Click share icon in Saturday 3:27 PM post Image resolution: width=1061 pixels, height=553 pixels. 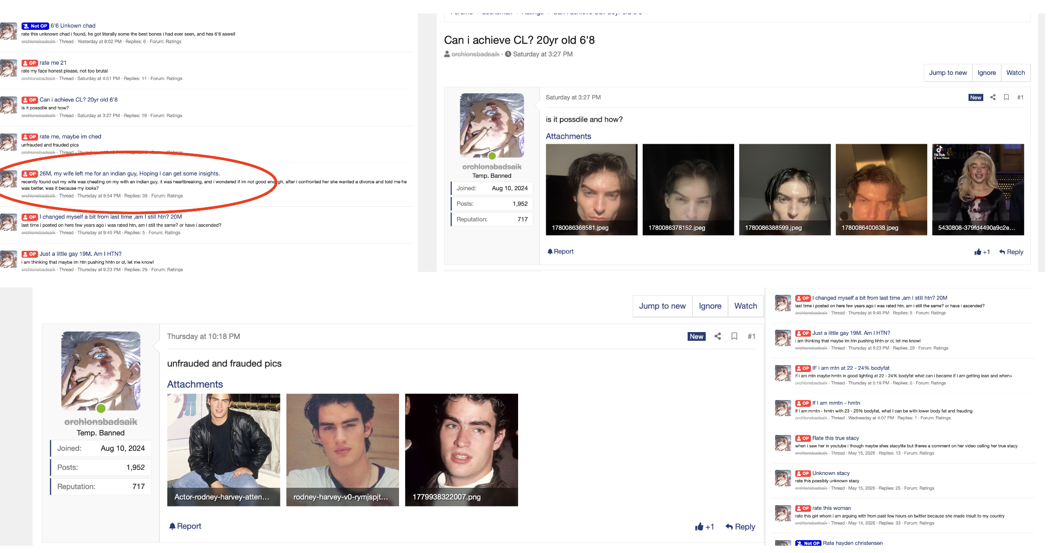click(x=993, y=97)
